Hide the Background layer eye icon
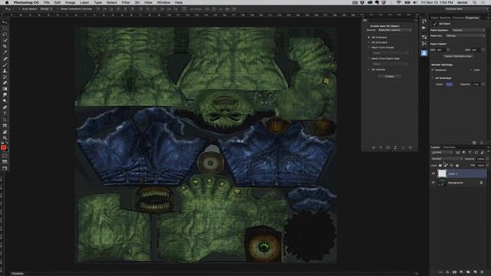 pyautogui.click(x=433, y=182)
